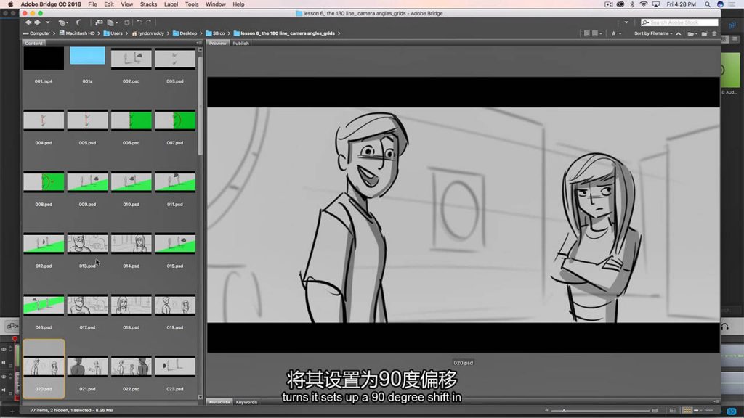
Task: Switch to view content as details
Action: [x=697, y=411]
